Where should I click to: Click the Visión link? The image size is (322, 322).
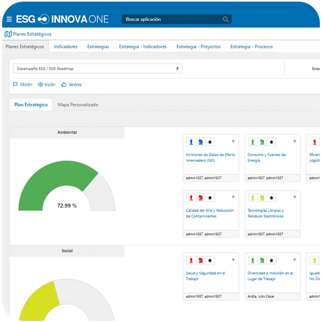(50, 84)
